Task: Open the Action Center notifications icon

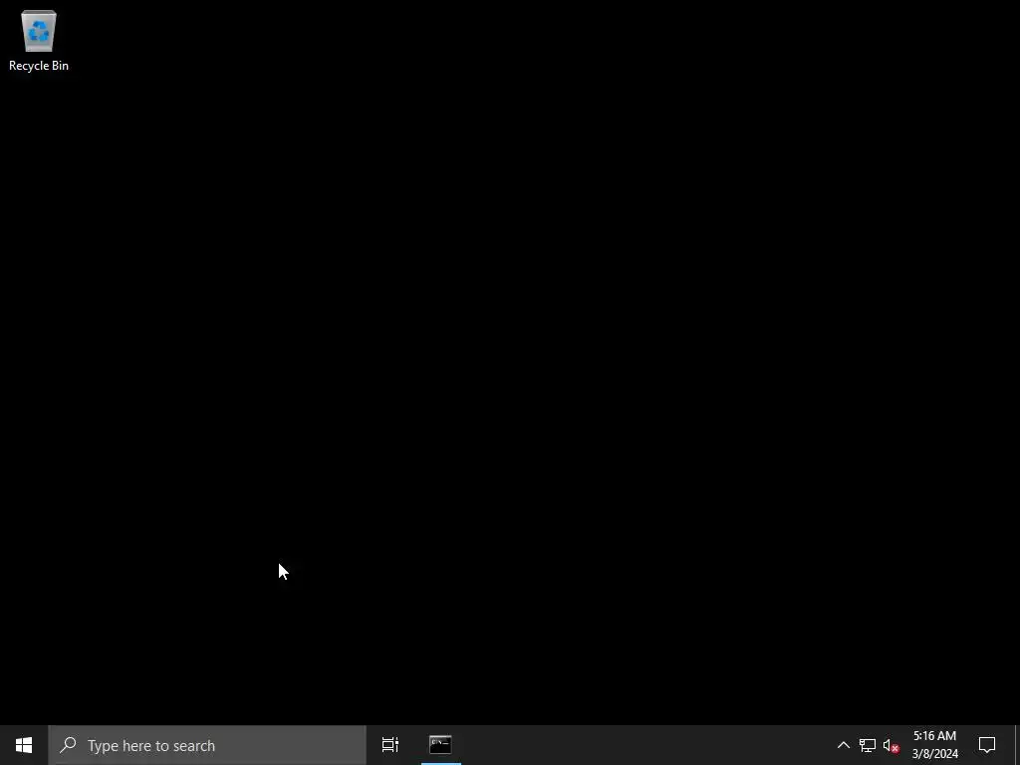Action: 987,745
